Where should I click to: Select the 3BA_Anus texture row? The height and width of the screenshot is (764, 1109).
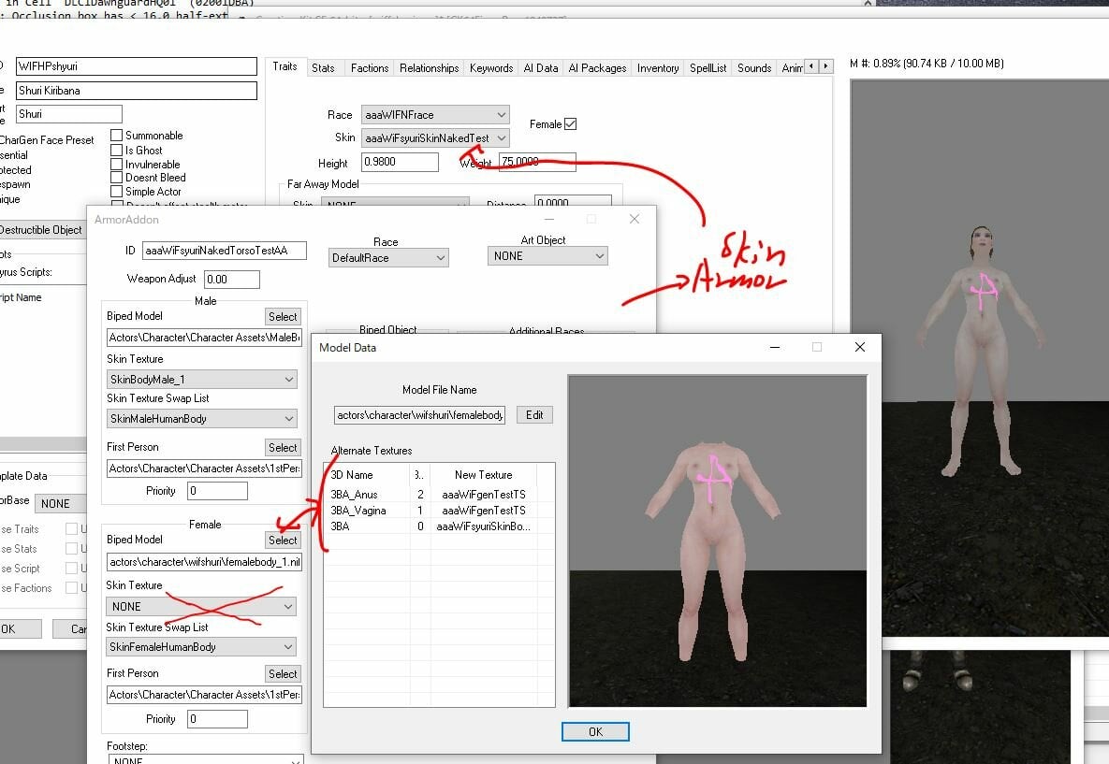coord(439,494)
